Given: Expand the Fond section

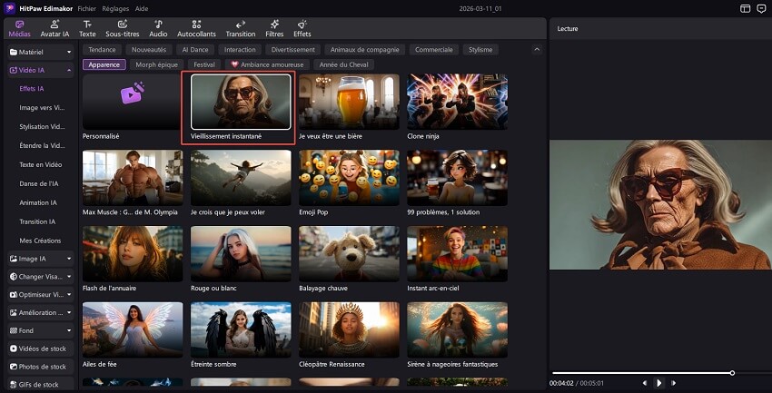Looking at the screenshot, I should (41, 330).
